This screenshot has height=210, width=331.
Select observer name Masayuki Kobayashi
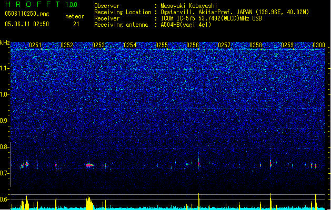pyautogui.click(x=189, y=6)
